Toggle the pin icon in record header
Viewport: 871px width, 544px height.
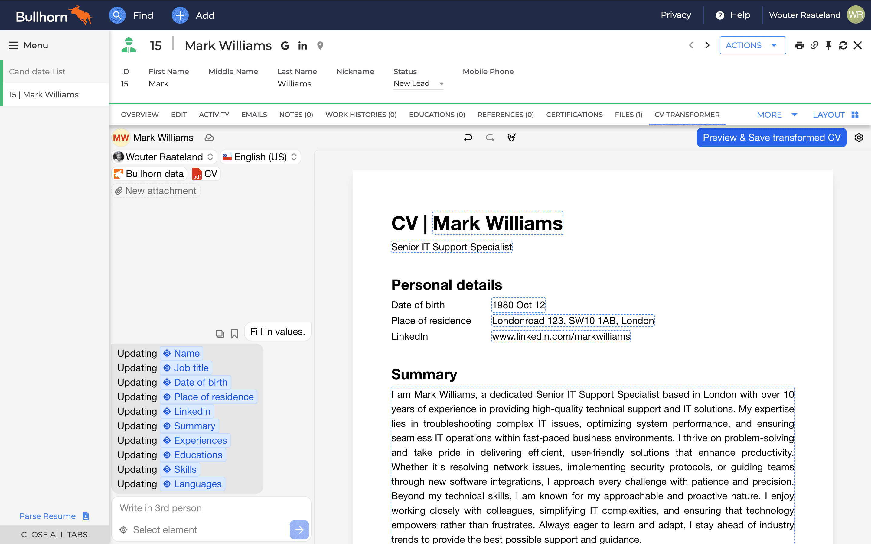click(x=829, y=45)
